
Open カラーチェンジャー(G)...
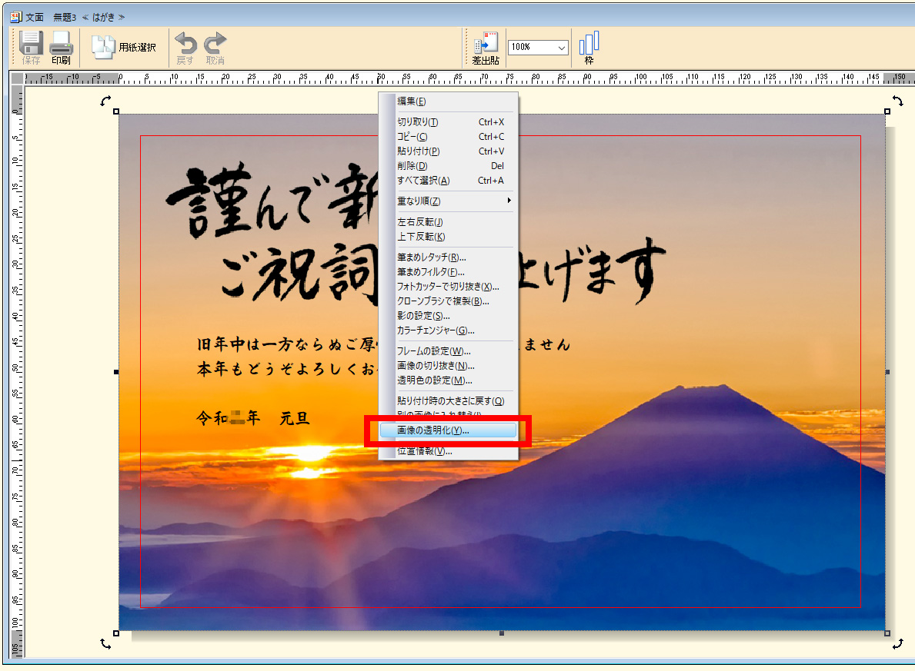tap(448, 330)
